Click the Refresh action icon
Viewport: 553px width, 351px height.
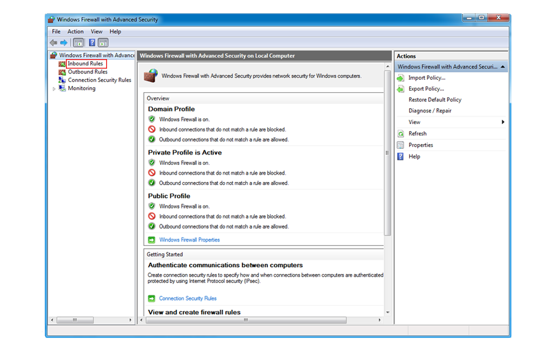coord(401,134)
